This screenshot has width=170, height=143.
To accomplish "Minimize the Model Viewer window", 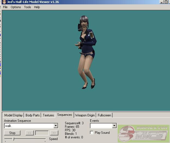I will tap(161, 2).
